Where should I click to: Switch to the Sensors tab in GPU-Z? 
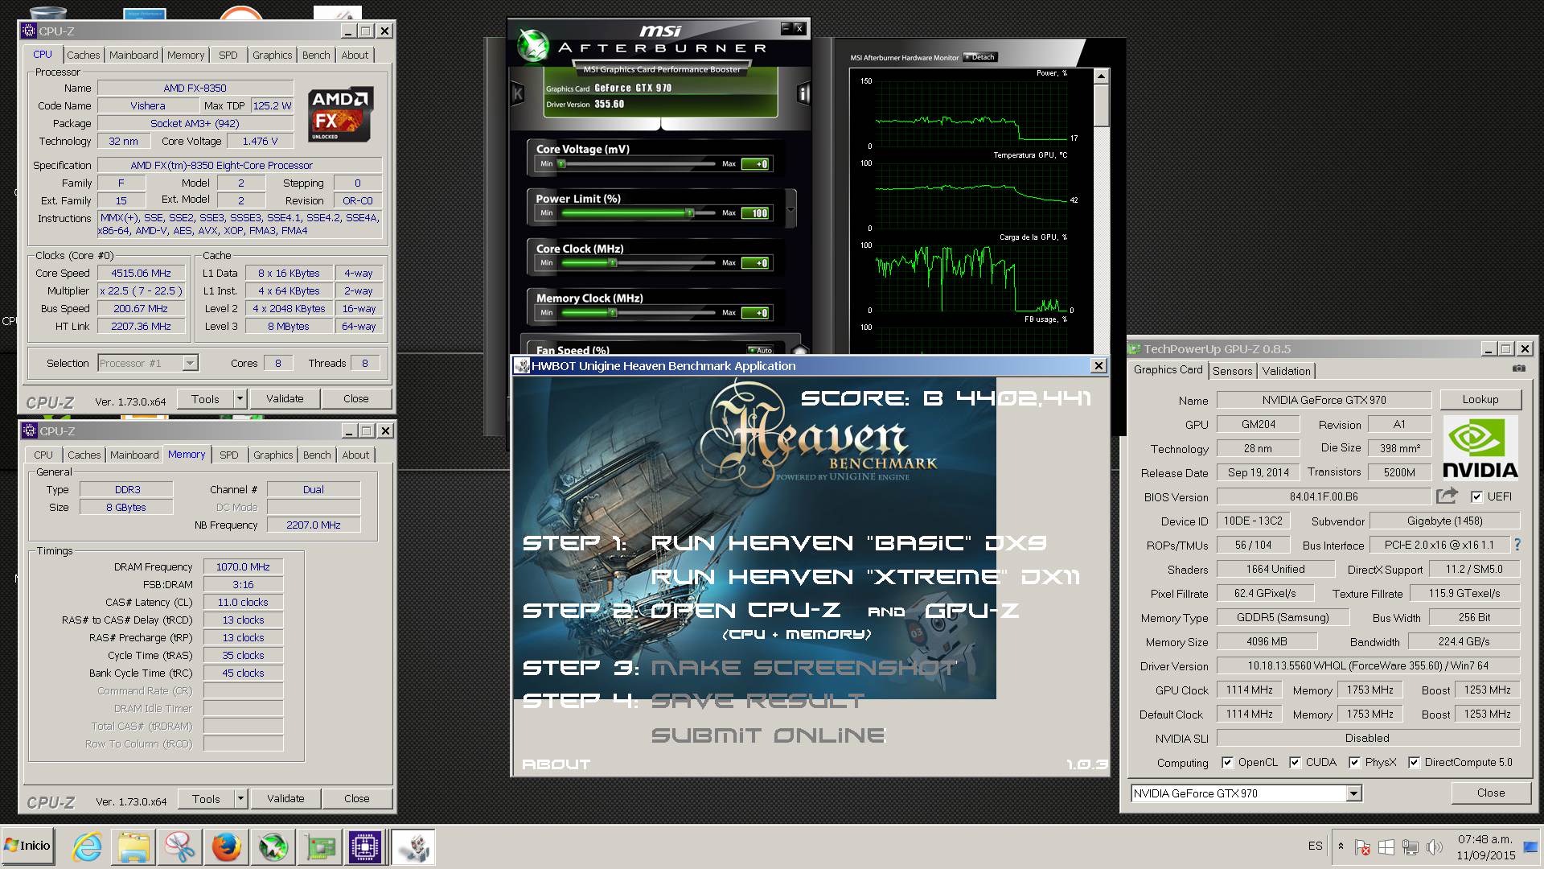pos(1232,371)
